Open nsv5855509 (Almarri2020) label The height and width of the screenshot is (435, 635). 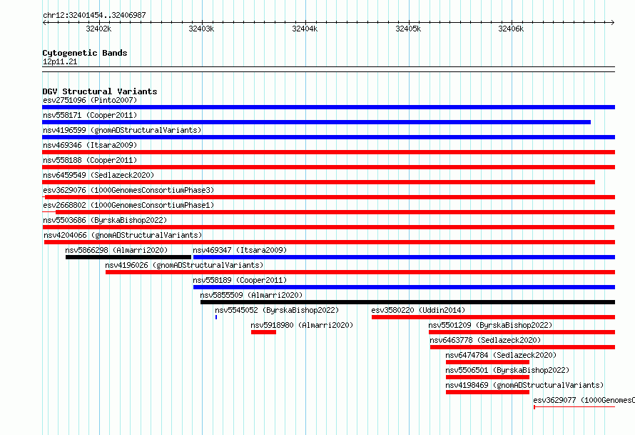(251, 295)
